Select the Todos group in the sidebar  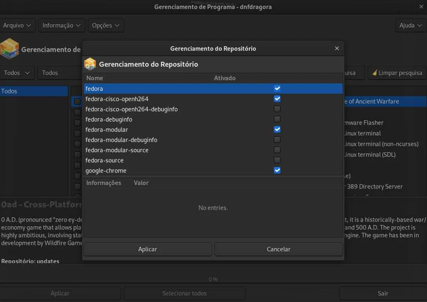click(x=34, y=91)
